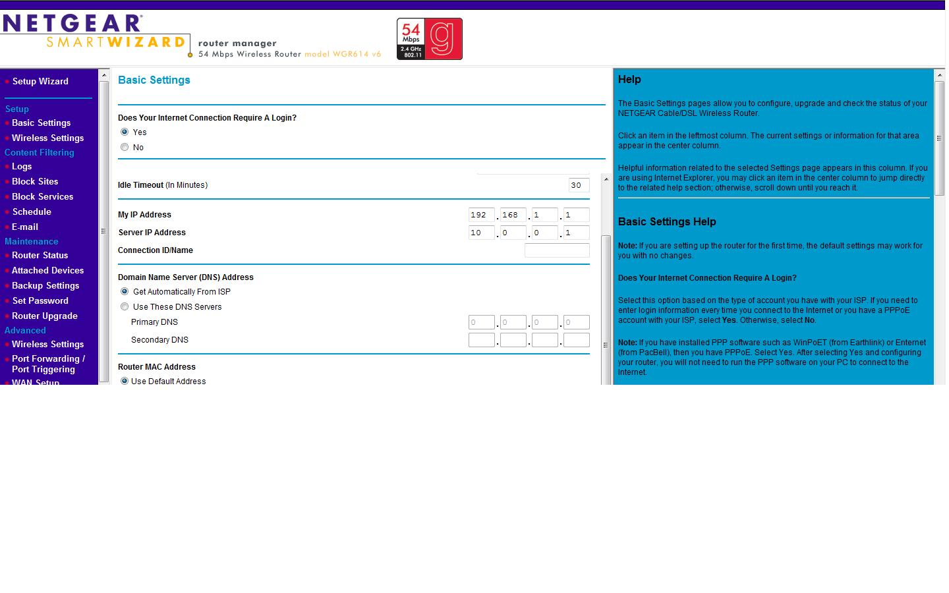Click the Idle Timeout field
The height and width of the screenshot is (593, 949).
click(579, 185)
